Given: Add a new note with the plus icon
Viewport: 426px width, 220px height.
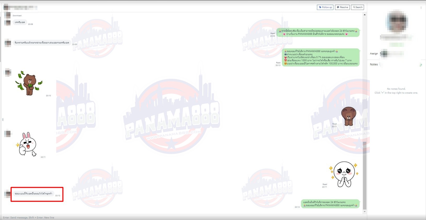Looking at the screenshot, I should pyautogui.click(x=421, y=65).
